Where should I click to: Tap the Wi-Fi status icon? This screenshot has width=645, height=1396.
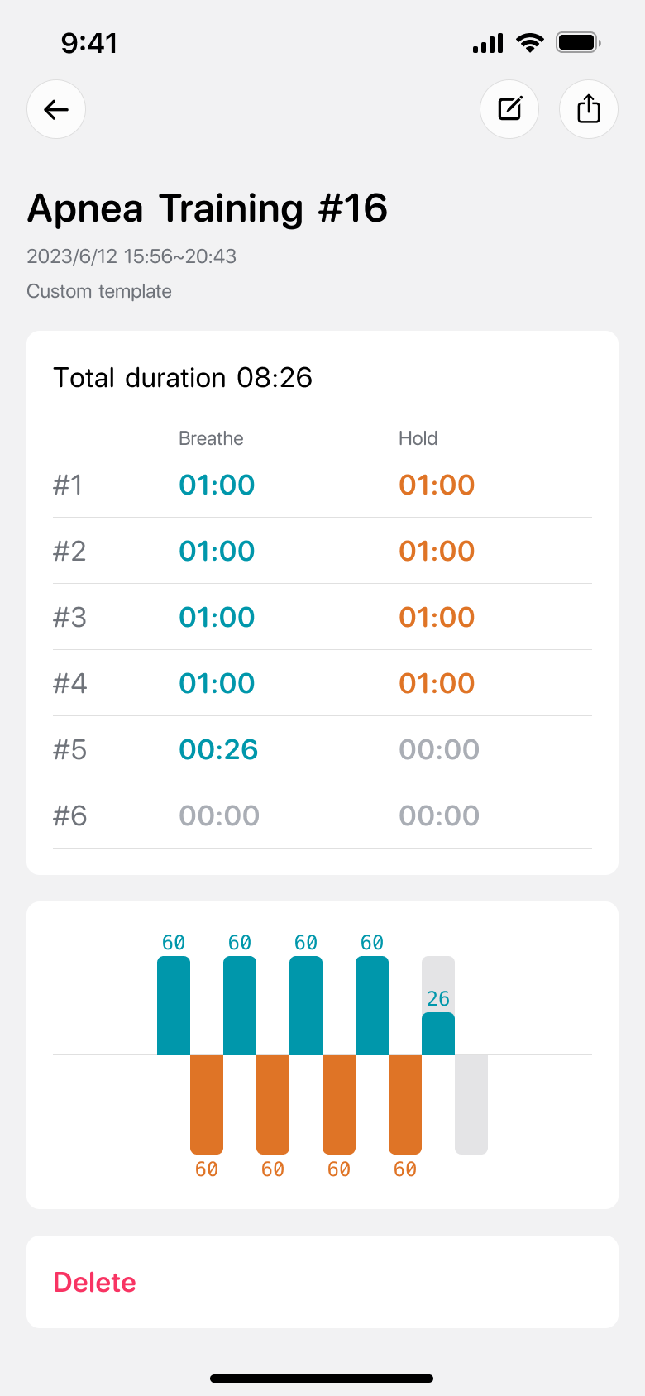tap(529, 43)
